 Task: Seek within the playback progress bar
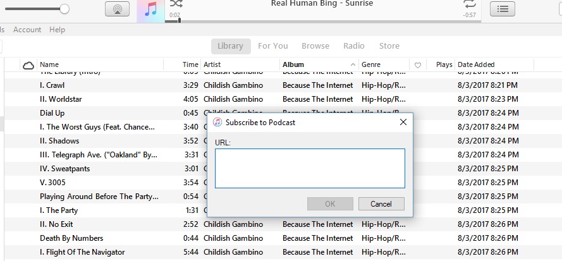[322, 21]
